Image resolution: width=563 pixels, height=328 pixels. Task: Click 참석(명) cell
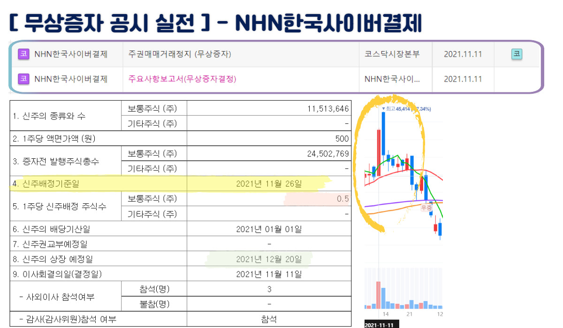pos(154,289)
